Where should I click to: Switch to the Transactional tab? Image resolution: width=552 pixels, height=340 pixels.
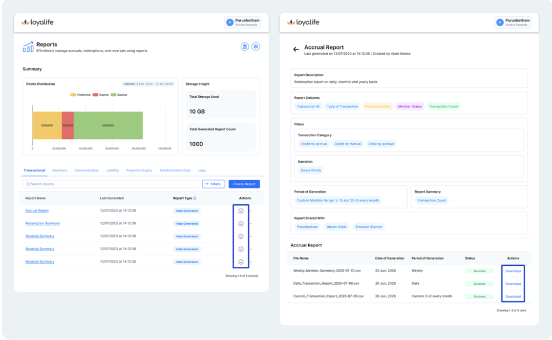click(x=34, y=170)
